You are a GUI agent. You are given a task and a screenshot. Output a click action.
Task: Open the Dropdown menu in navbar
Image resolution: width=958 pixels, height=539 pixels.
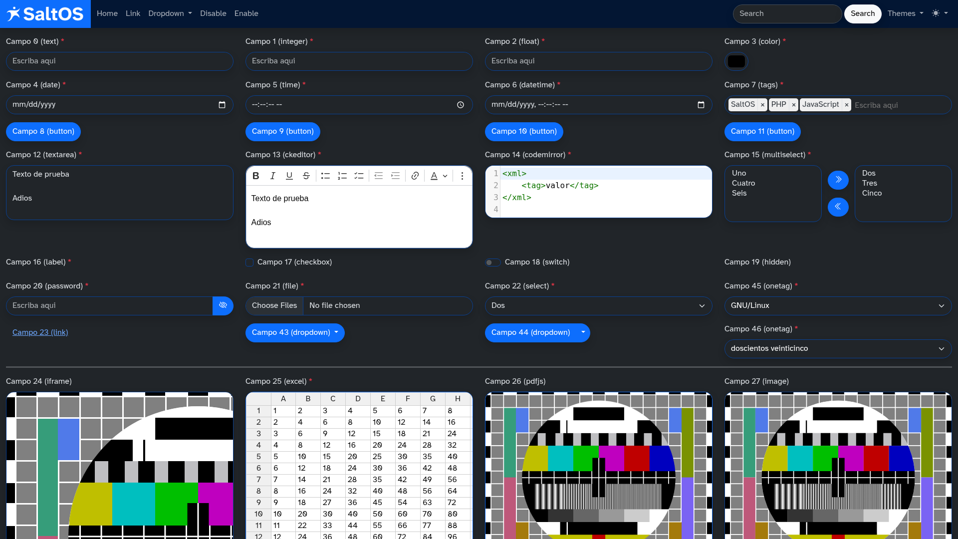pos(170,13)
